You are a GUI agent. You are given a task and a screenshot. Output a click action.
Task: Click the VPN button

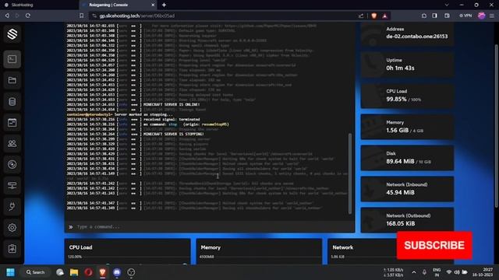point(465,16)
